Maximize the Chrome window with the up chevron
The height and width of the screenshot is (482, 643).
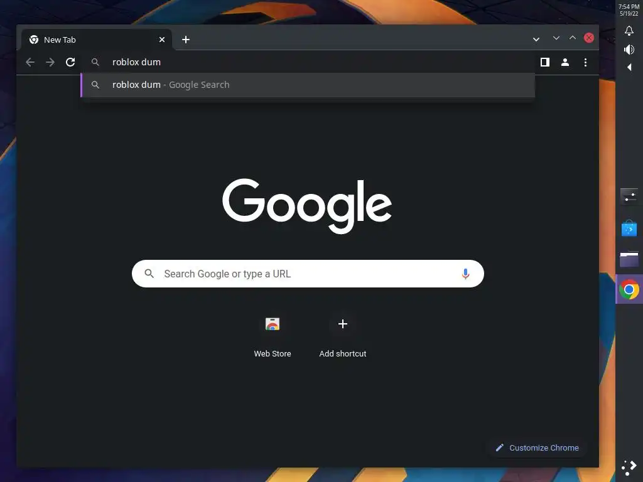click(x=573, y=38)
